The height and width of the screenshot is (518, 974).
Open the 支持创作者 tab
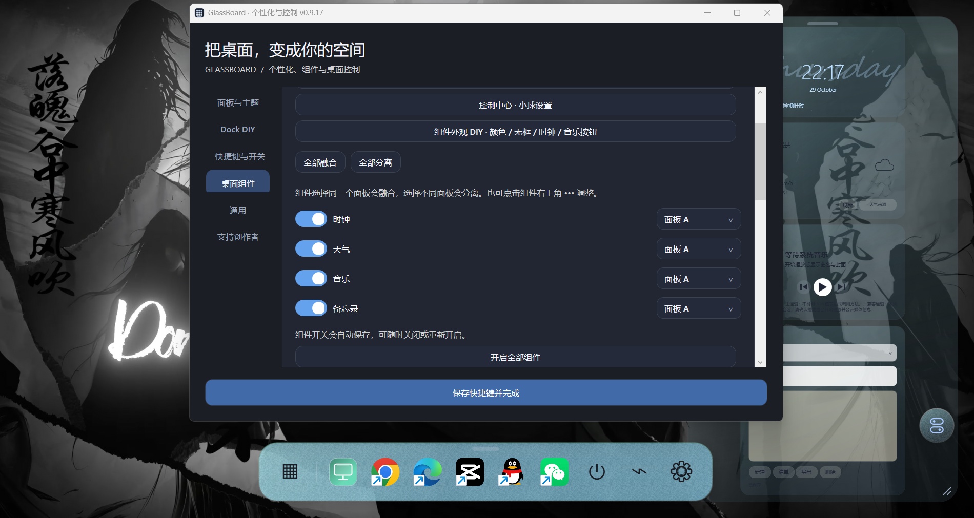(238, 237)
